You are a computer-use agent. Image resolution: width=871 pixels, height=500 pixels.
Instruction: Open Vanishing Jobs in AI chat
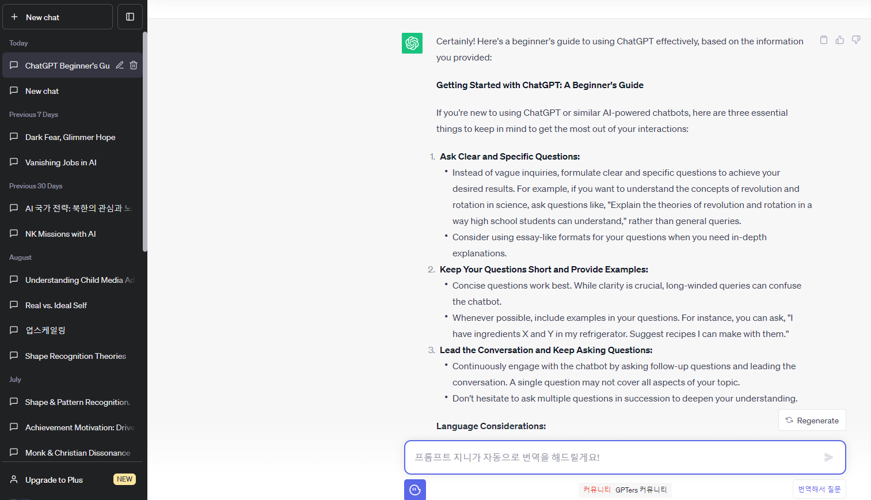73,162
